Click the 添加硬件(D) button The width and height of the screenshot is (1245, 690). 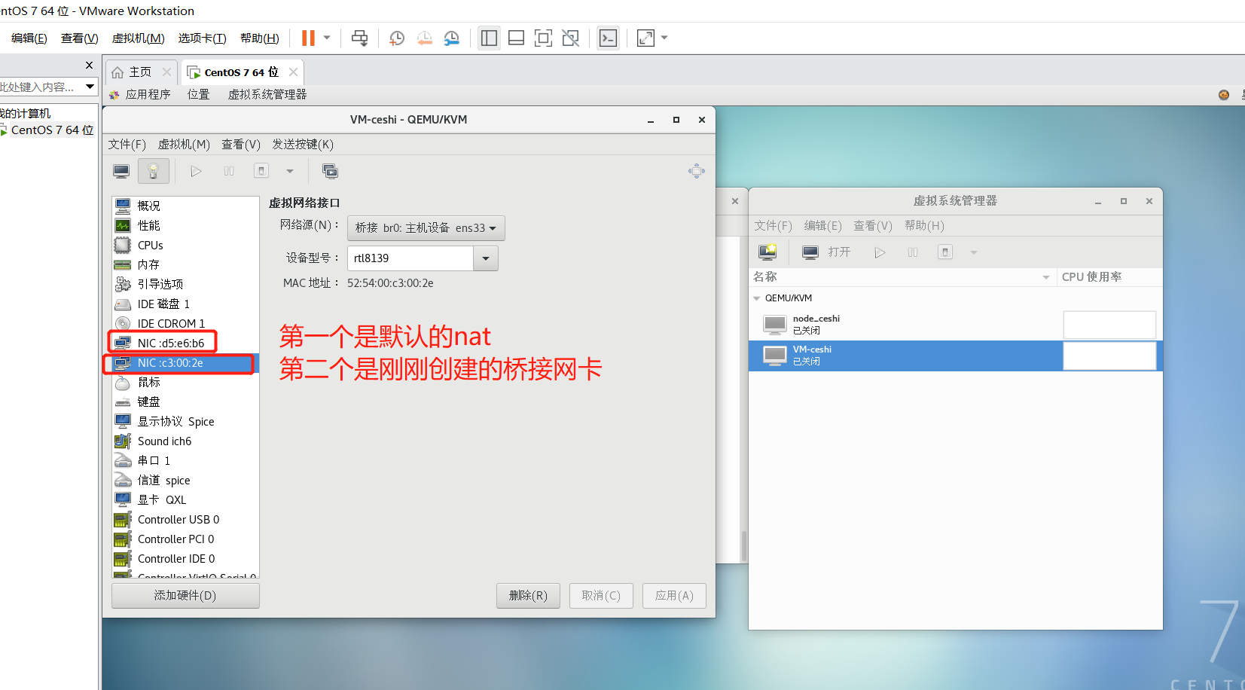(185, 595)
